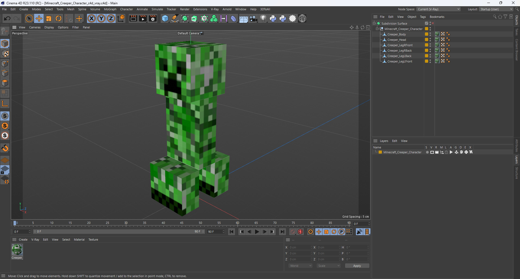Go to end of animation
The height and width of the screenshot is (279, 520).
282,232
